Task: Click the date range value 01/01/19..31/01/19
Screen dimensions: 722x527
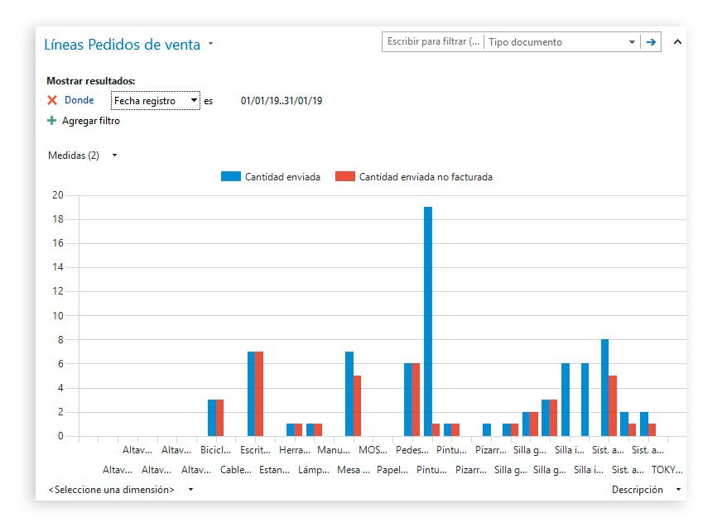Action: click(282, 100)
